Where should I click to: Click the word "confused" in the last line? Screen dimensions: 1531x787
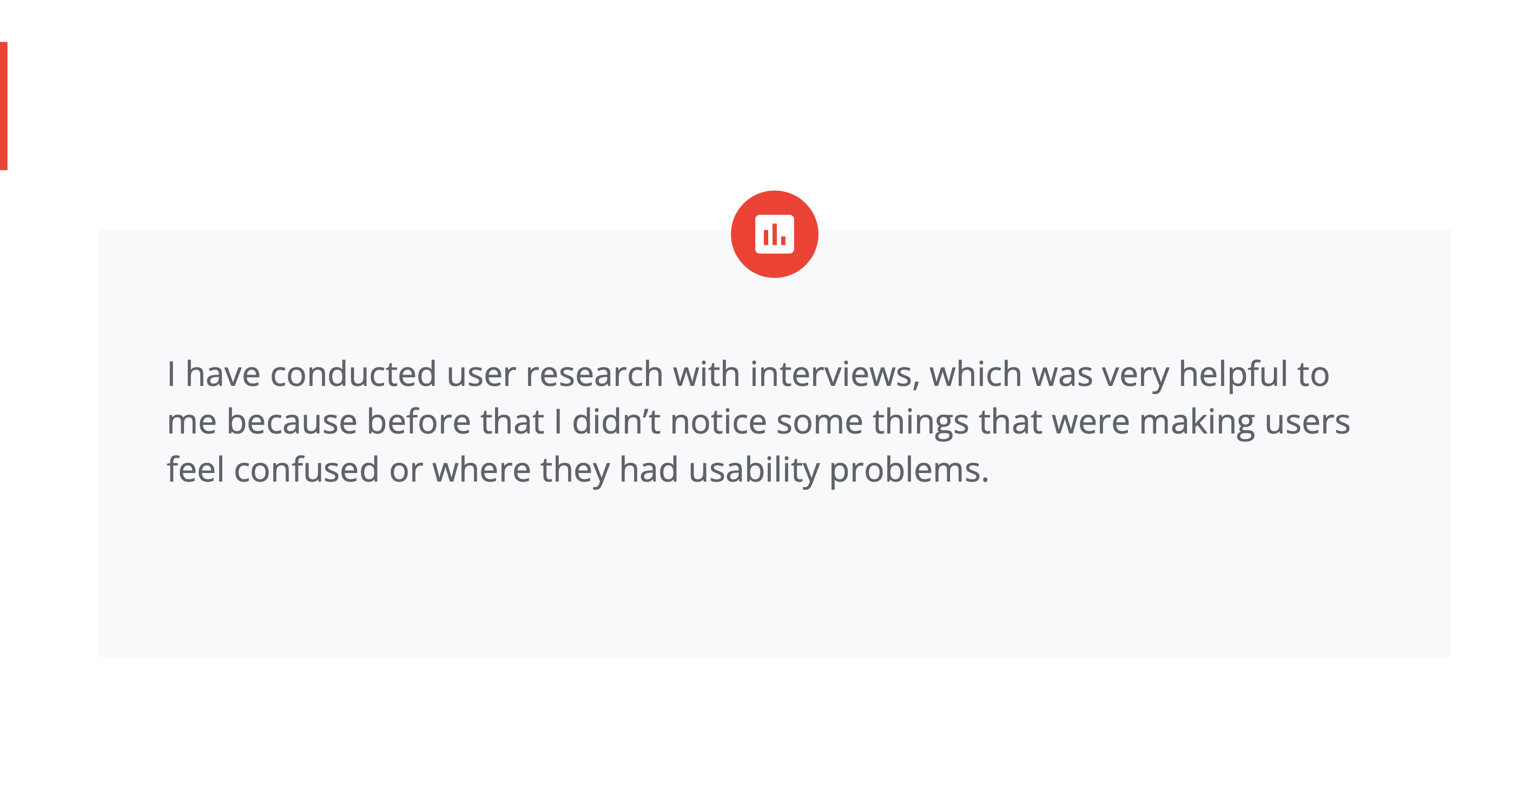(306, 470)
